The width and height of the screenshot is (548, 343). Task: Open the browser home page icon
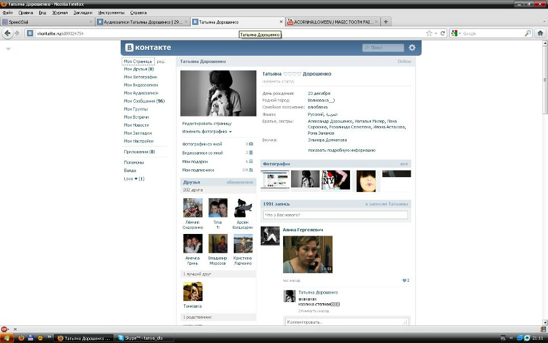pyautogui.click(x=541, y=34)
